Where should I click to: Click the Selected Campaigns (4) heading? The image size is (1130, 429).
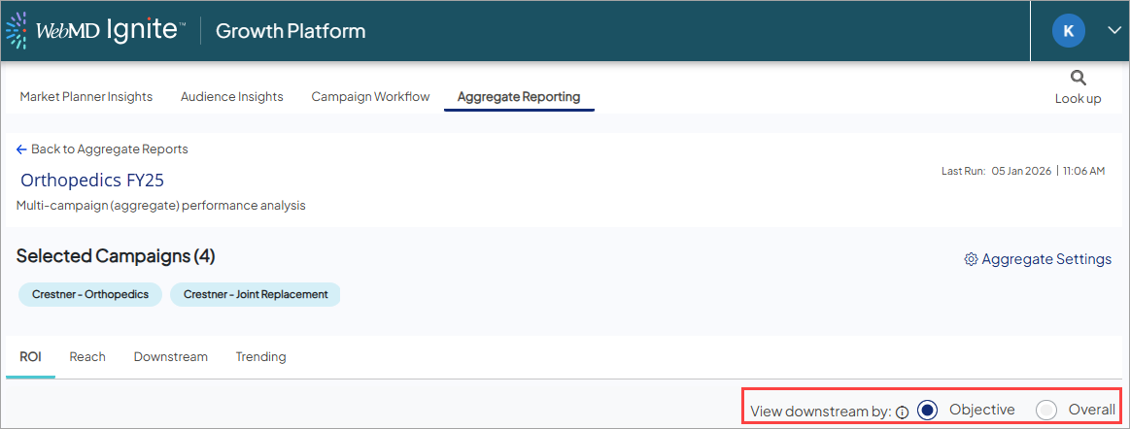tap(116, 255)
